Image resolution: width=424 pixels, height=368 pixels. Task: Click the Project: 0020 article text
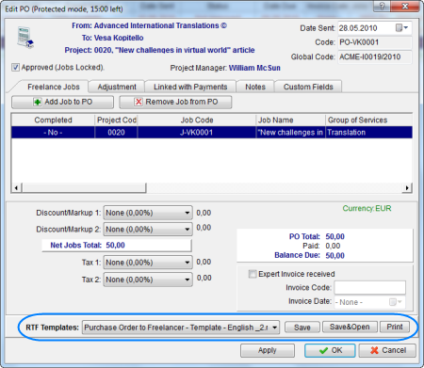[159, 50]
